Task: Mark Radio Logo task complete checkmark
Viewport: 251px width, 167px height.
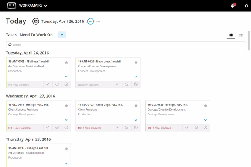Action: pos(117,128)
